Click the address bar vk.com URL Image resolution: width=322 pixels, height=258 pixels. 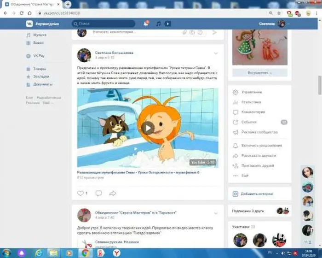[x=62, y=13]
